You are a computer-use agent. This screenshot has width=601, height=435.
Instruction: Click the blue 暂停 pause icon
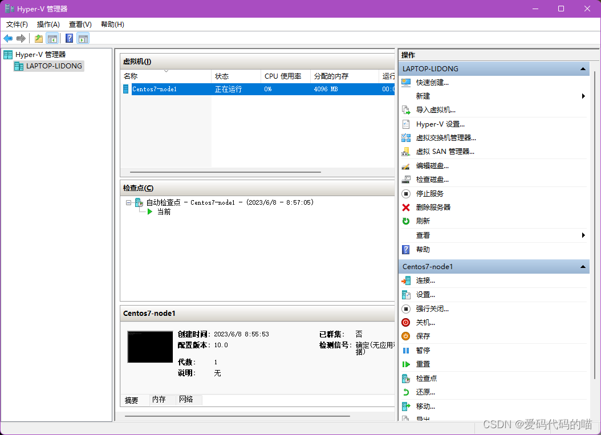(x=406, y=350)
